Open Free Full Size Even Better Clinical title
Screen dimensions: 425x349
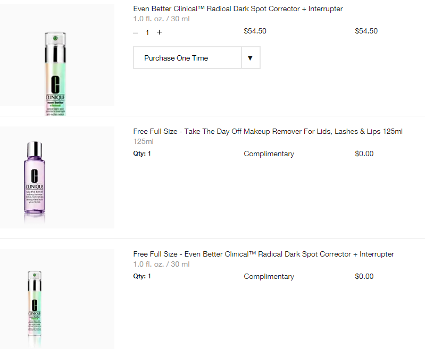(x=263, y=254)
